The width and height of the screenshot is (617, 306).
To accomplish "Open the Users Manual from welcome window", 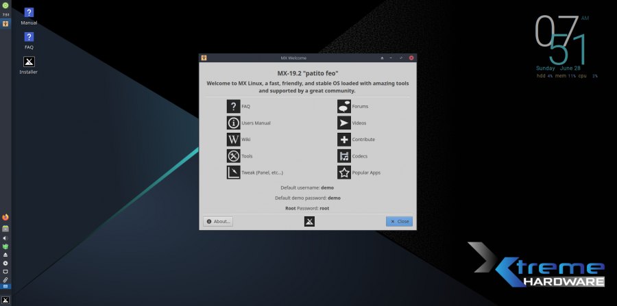I will [234, 123].
